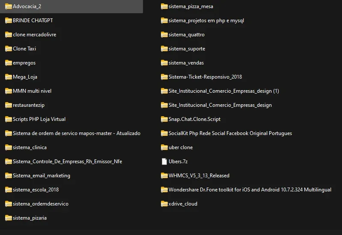Select the sistema_ordemdeservico folder icon
The height and width of the screenshot is (235, 342).
click(8, 204)
